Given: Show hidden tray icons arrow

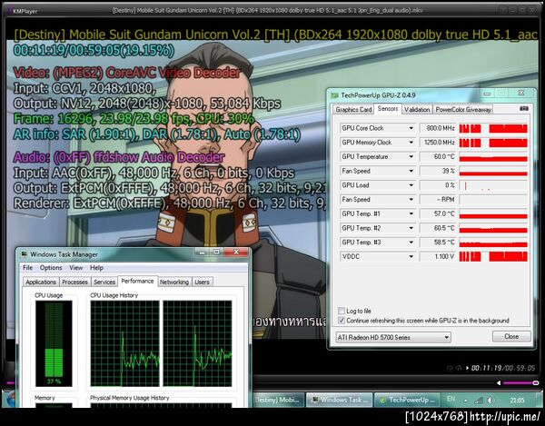Looking at the screenshot, I should [466, 401].
